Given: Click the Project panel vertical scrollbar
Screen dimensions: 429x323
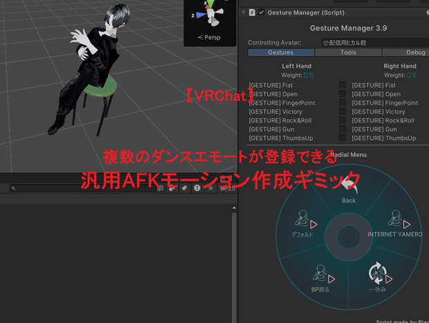Looking at the screenshot, I should [x=234, y=267].
